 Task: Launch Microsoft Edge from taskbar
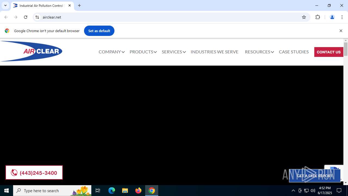(112, 191)
